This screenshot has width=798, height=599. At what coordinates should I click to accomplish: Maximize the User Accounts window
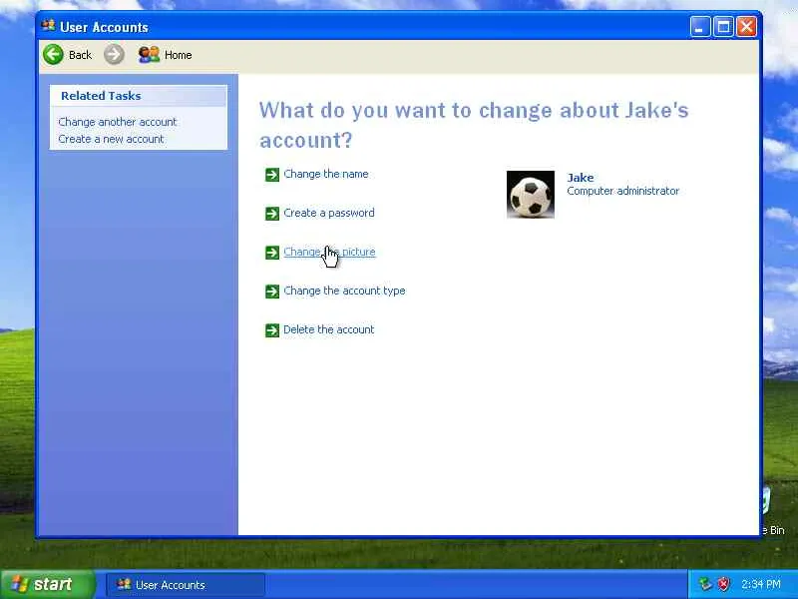[724, 27]
